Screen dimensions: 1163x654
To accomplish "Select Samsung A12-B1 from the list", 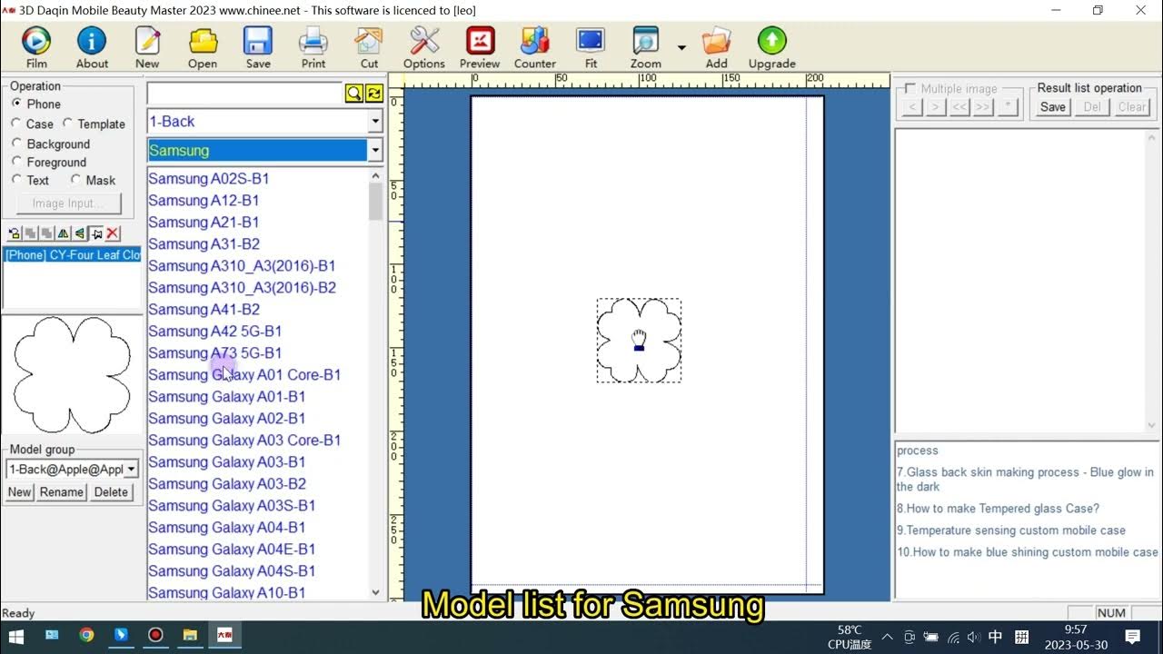I will click(204, 201).
